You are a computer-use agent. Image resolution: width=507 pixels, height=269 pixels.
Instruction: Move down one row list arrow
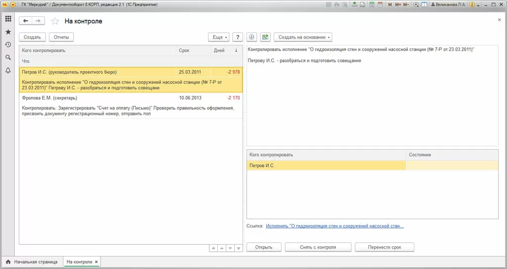[x=230, y=248]
